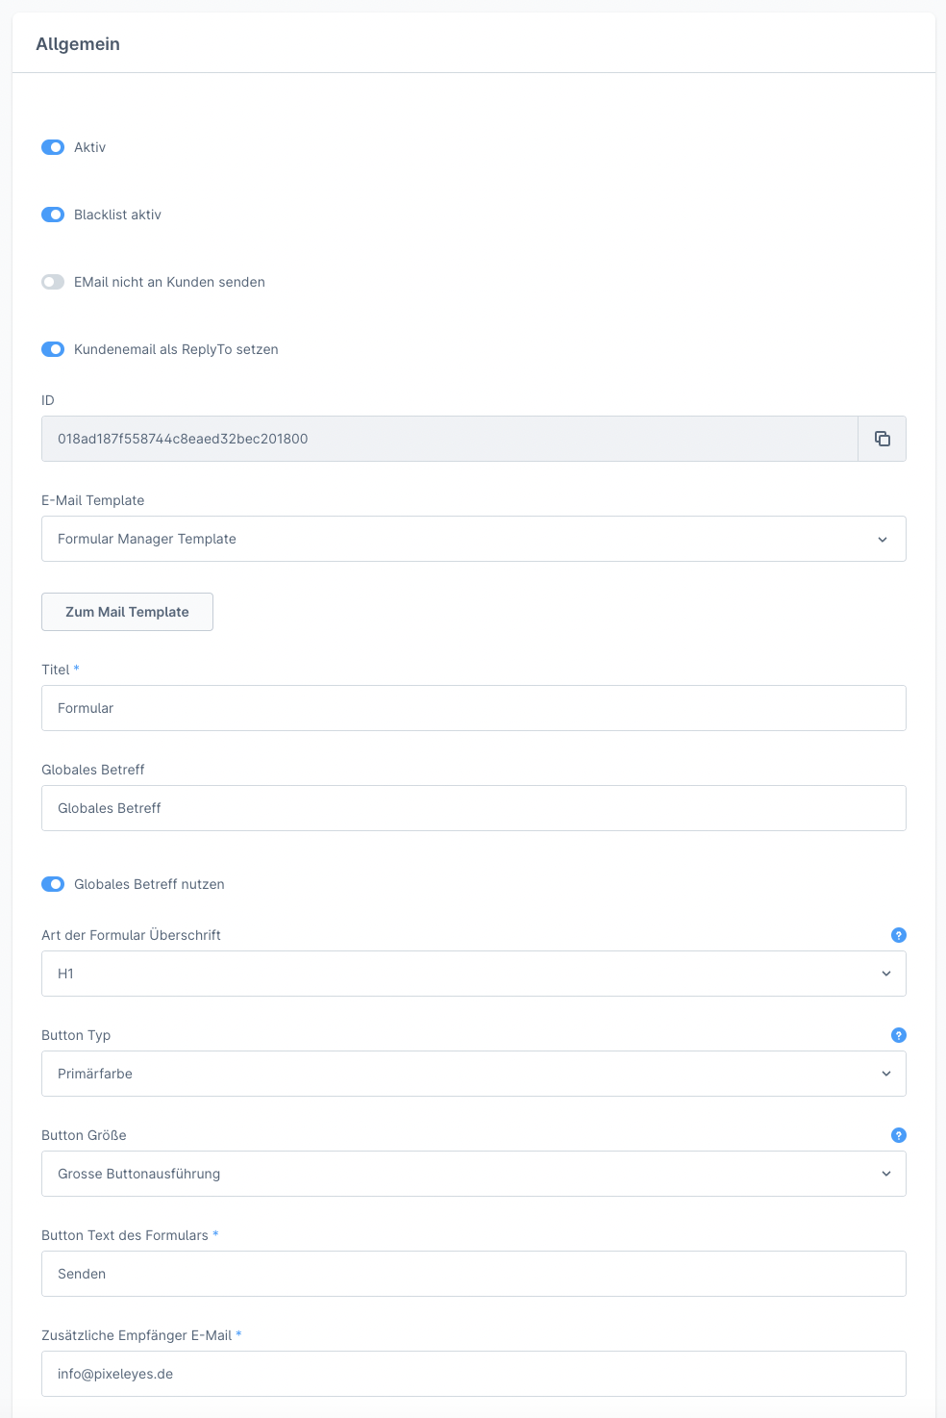Viewport: 946px width, 1418px height.
Task: Edit the Button Text des Formulars field
Action: pos(473,1274)
